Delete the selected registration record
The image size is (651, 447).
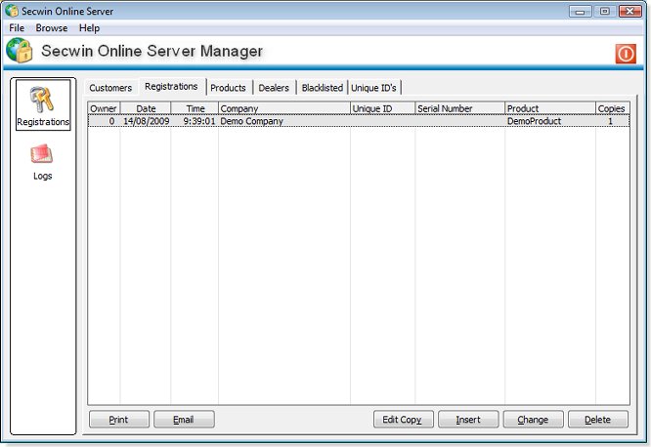click(597, 420)
